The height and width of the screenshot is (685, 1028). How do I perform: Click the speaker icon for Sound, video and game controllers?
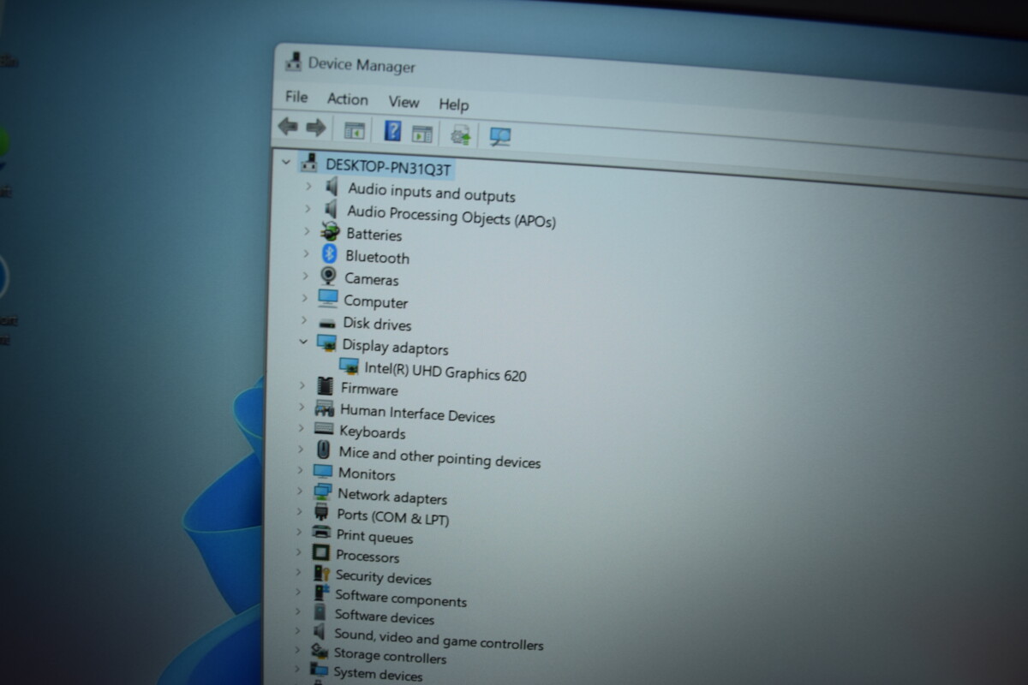pyautogui.click(x=320, y=632)
